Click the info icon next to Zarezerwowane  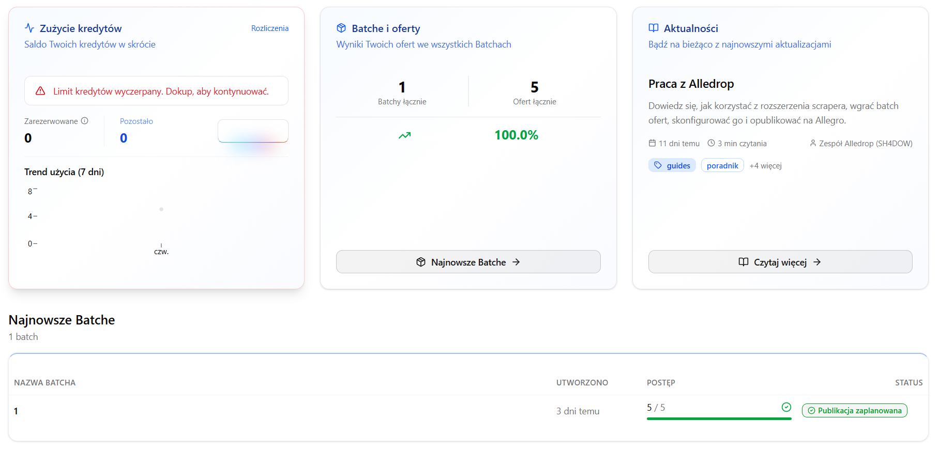click(85, 121)
